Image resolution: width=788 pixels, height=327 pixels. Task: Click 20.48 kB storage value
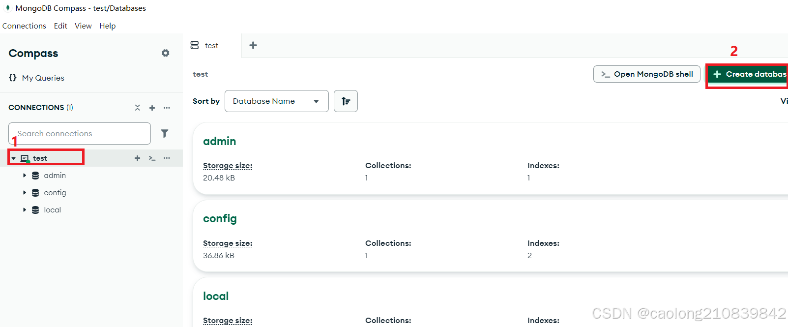point(219,178)
